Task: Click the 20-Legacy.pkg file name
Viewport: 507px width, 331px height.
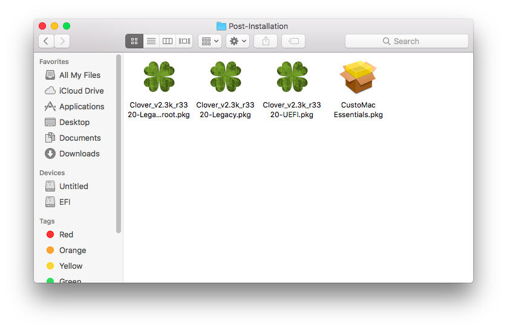Action: pyautogui.click(x=226, y=115)
